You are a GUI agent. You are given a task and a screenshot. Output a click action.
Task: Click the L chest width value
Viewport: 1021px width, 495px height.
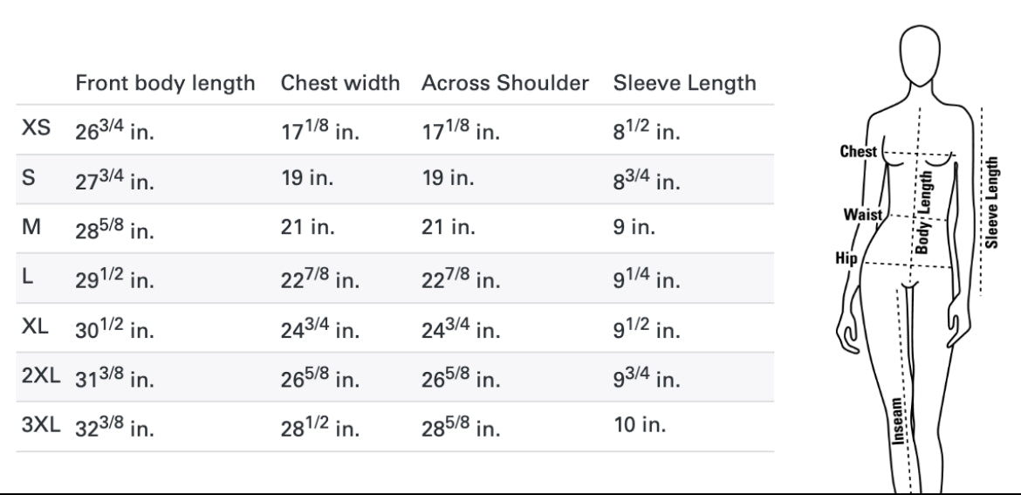pyautogui.click(x=320, y=281)
